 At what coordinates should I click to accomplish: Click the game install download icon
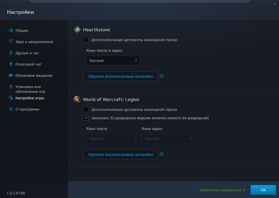pyautogui.click(x=11, y=87)
